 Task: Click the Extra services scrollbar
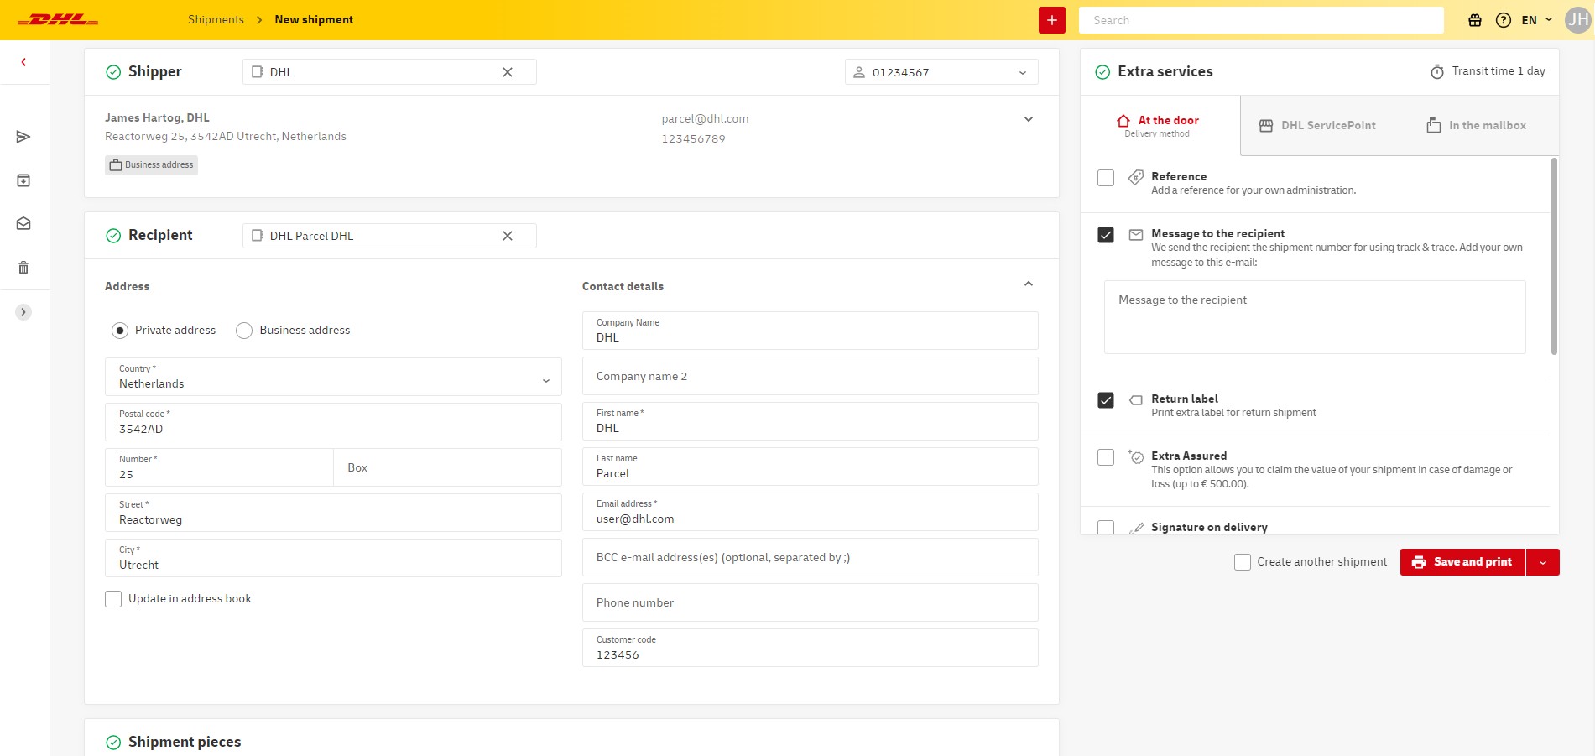1554,256
